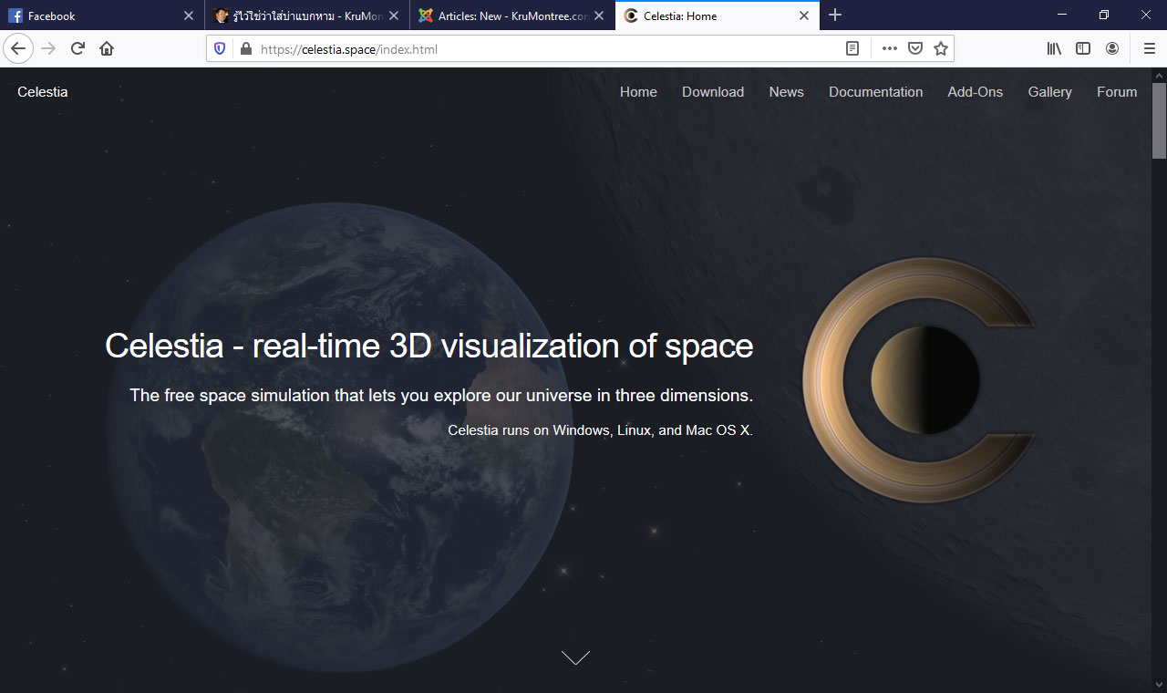The image size is (1167, 693).
Task: Open a new tab with plus
Action: point(835,16)
